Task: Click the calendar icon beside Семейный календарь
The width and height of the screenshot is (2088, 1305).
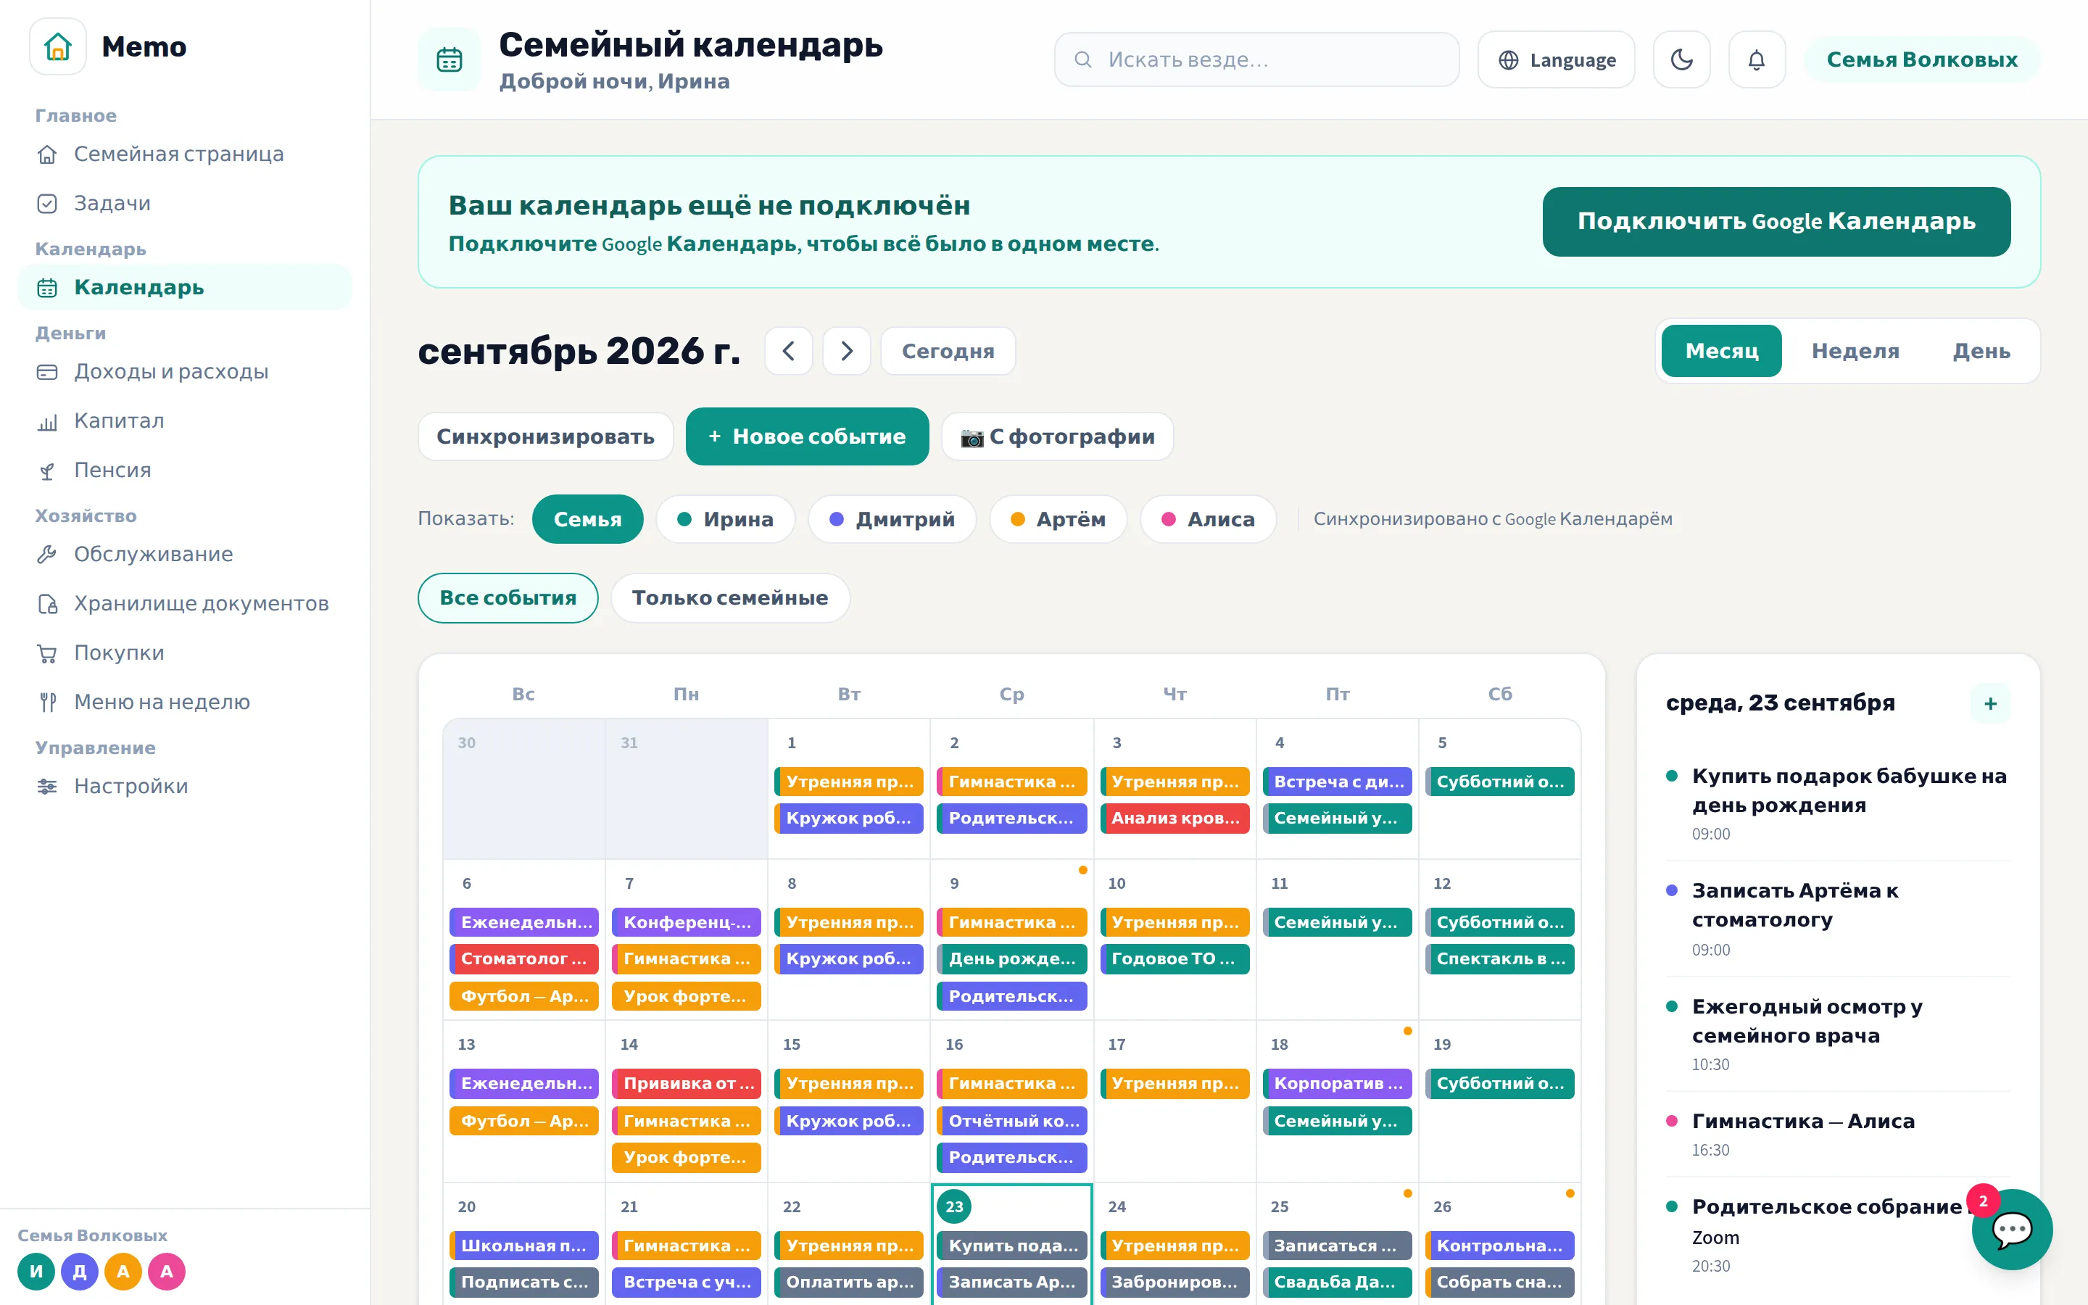Action: coord(449,59)
